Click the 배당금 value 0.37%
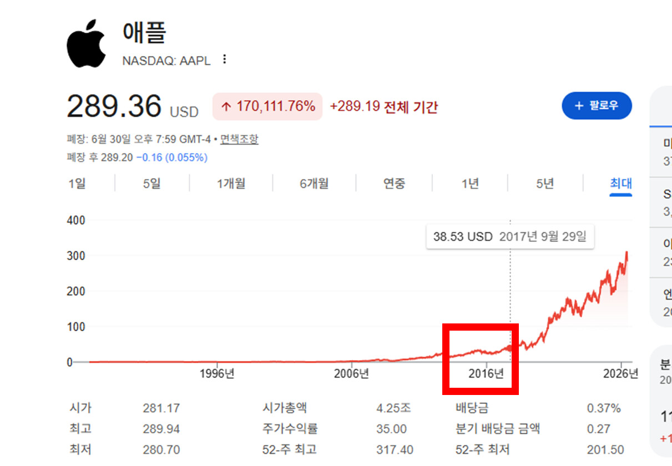The image size is (672, 466). (604, 408)
